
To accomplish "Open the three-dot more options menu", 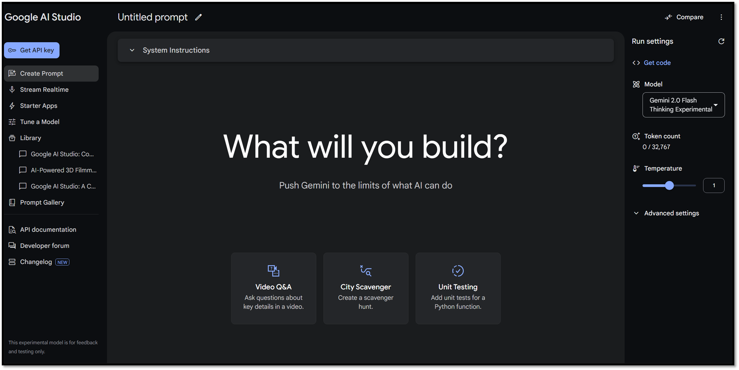I will [721, 17].
